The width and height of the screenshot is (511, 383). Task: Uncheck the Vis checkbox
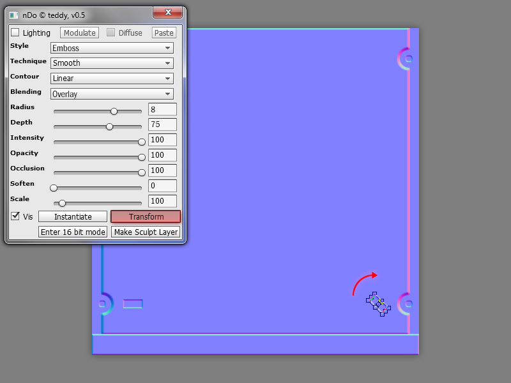[15, 216]
